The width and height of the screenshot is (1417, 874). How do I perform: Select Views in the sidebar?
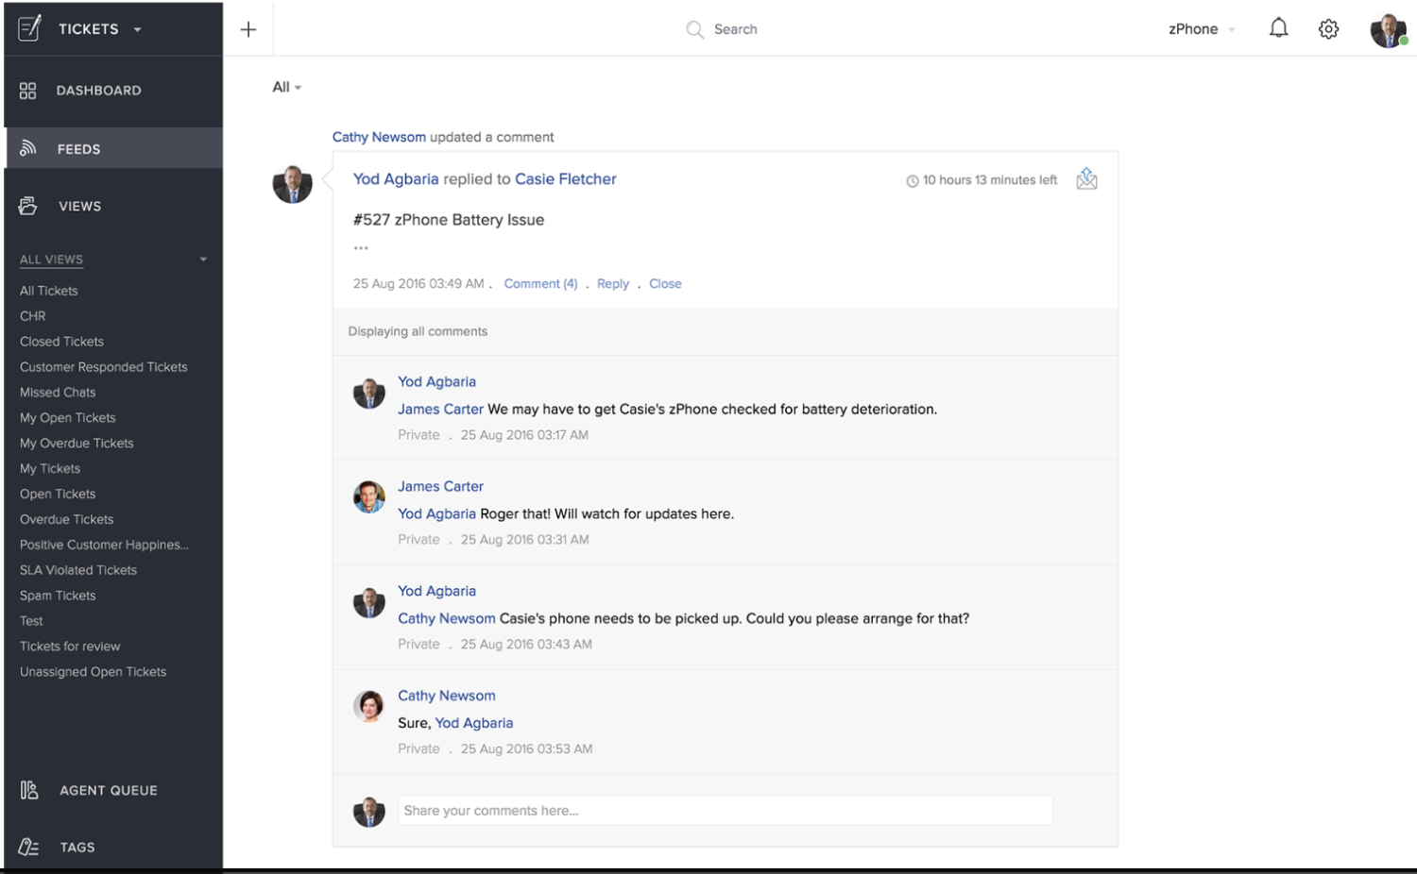79,206
